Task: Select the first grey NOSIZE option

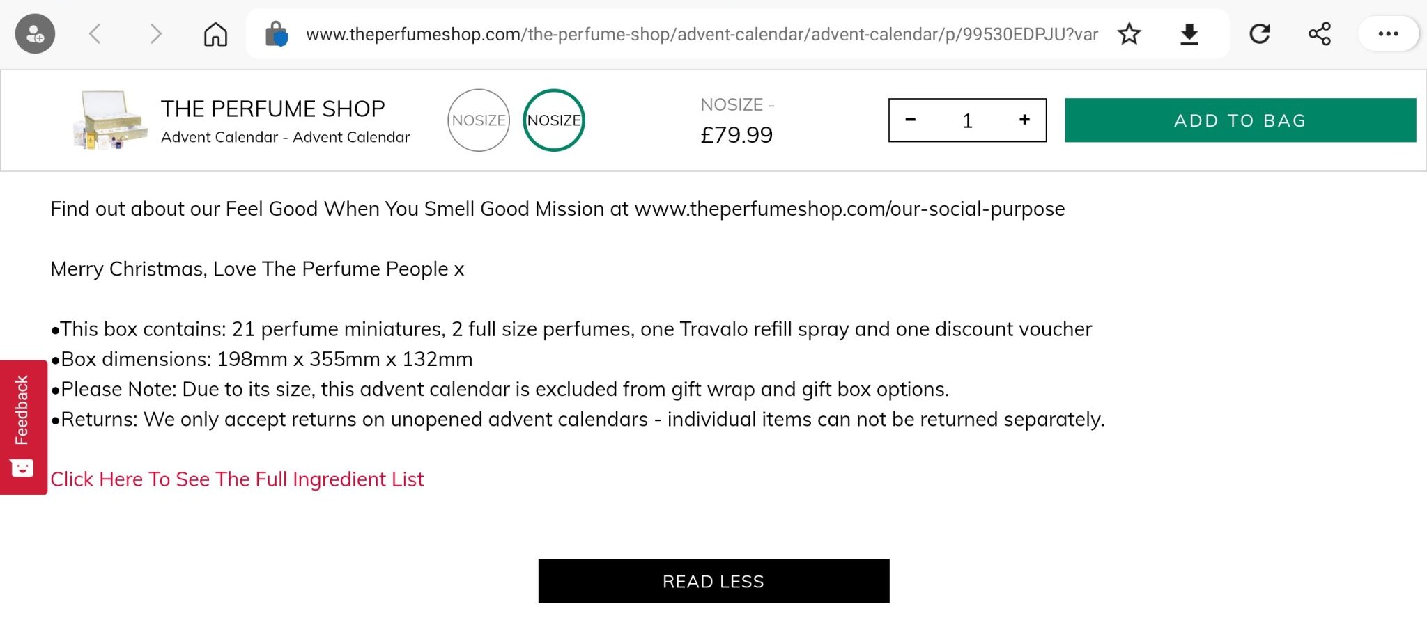Action: click(x=479, y=120)
